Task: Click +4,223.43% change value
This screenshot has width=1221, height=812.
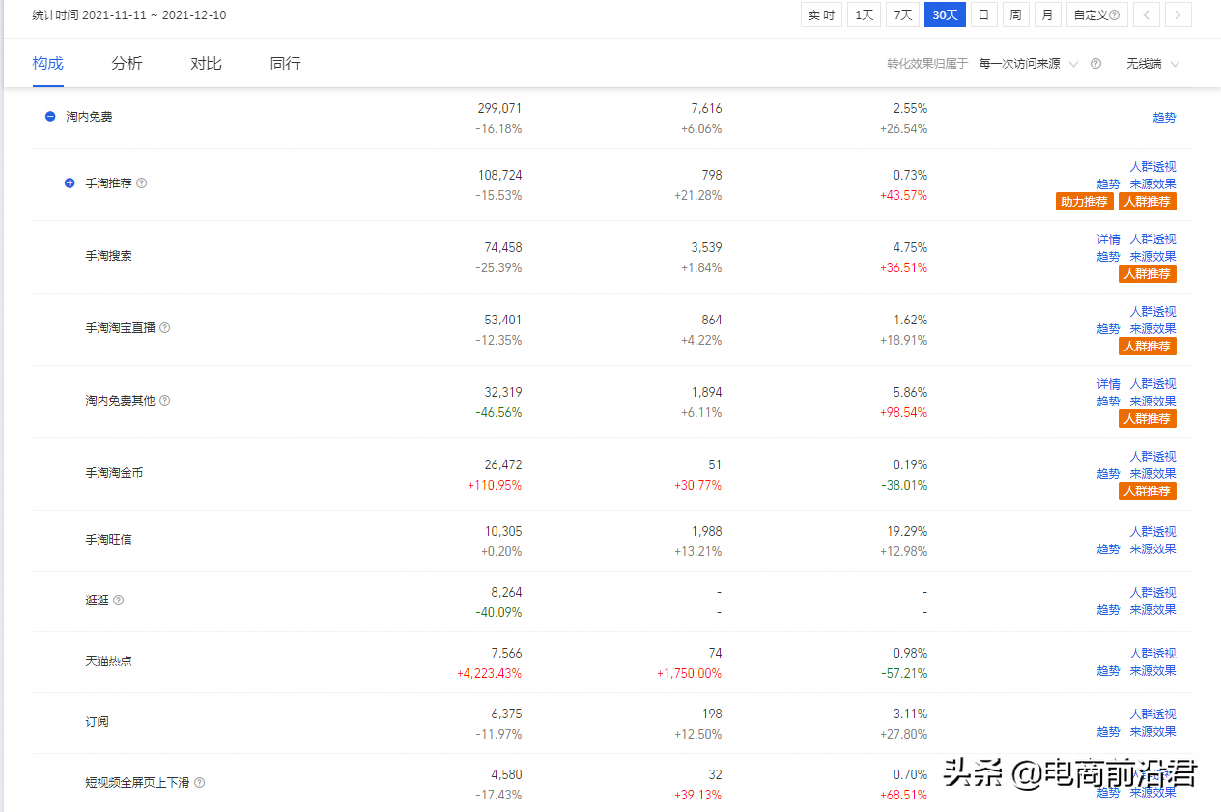Action: (489, 674)
